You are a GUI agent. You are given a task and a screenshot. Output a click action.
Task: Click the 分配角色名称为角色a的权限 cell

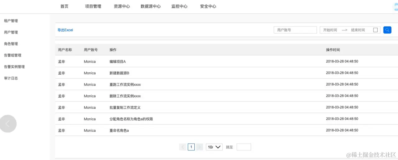pos(131,119)
